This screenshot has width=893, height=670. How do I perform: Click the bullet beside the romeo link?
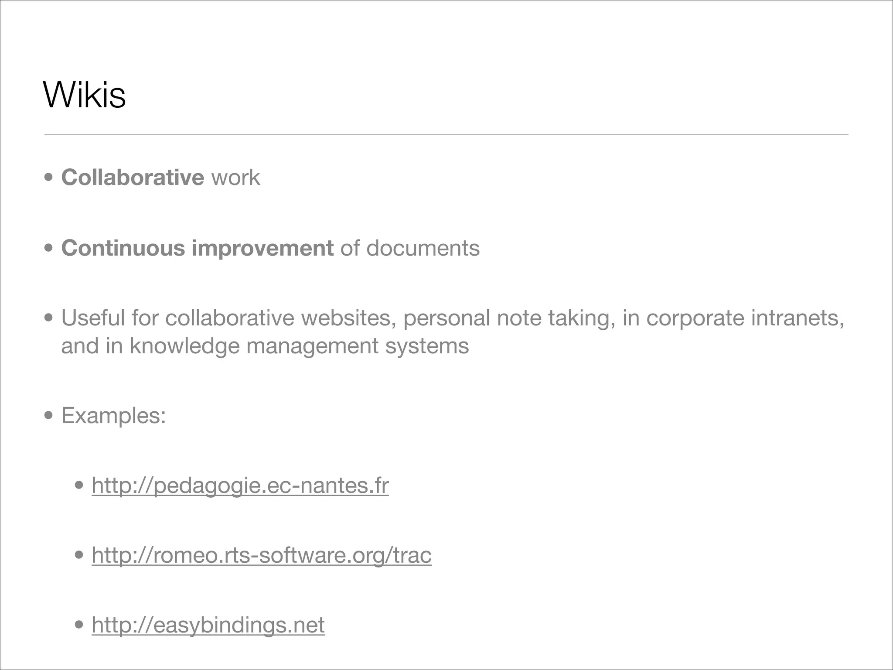[79, 555]
